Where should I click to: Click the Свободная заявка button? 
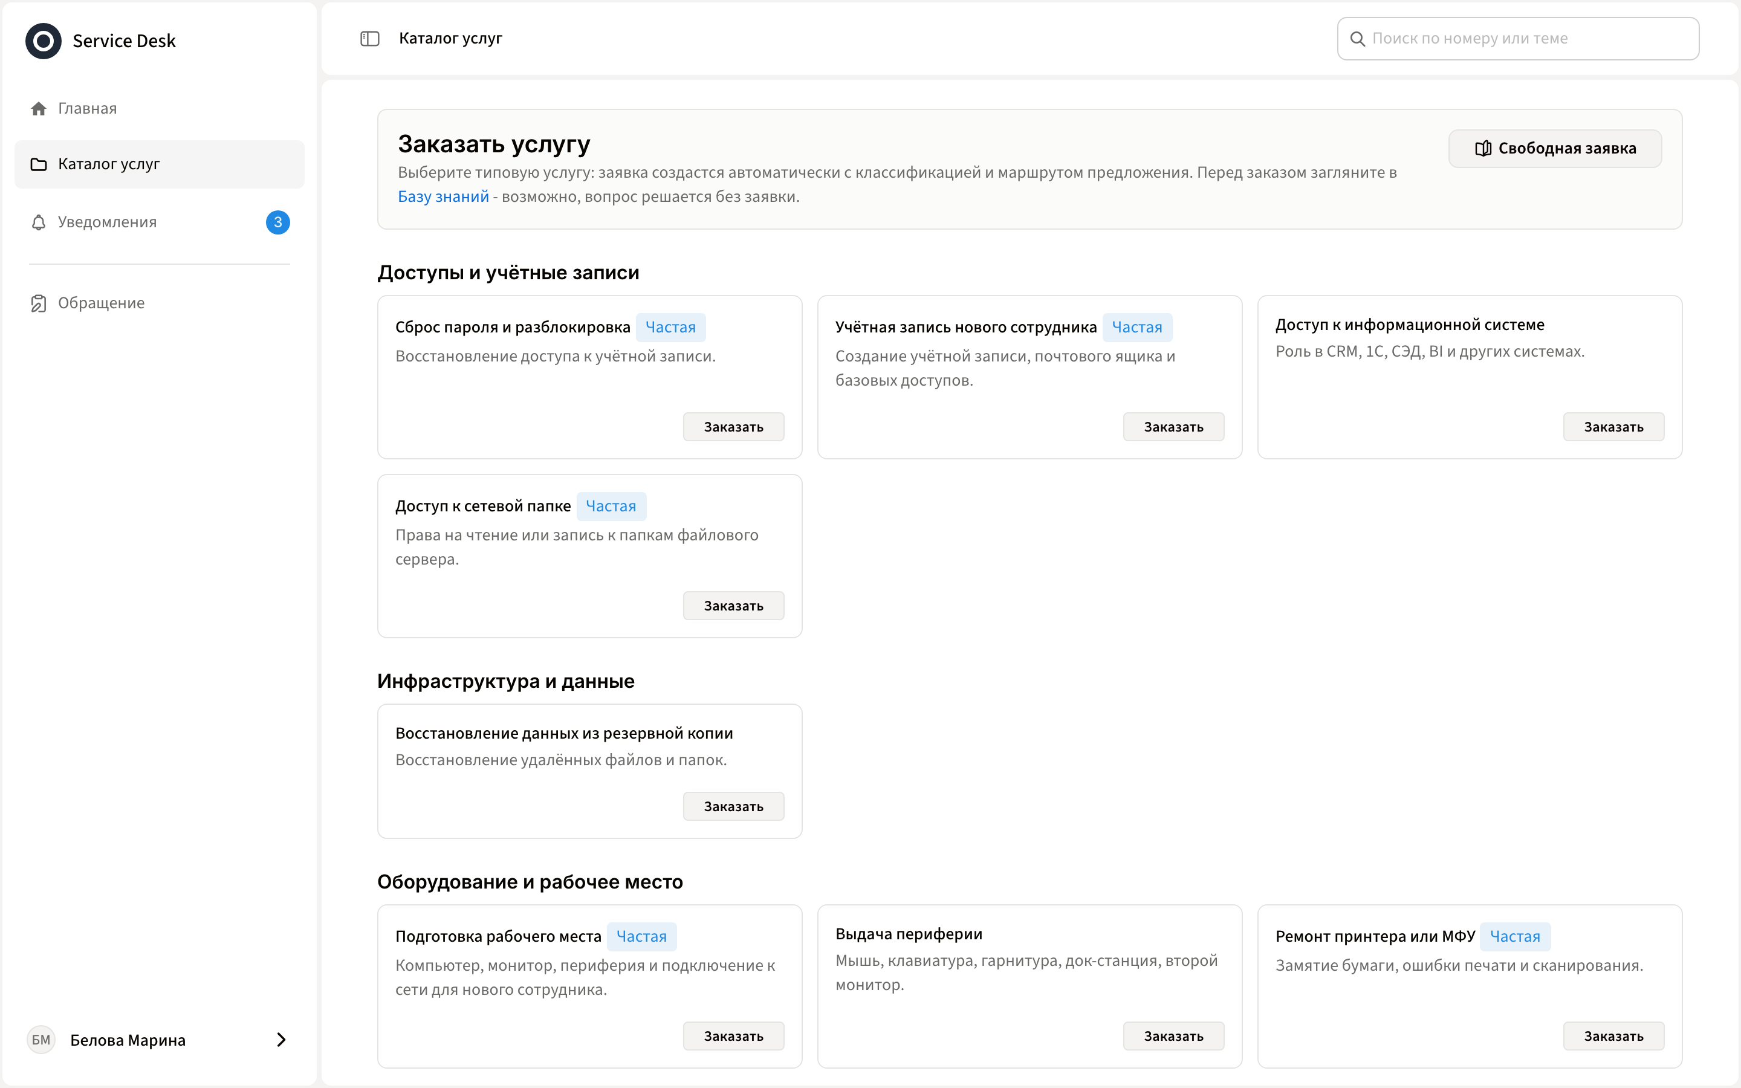(x=1555, y=149)
